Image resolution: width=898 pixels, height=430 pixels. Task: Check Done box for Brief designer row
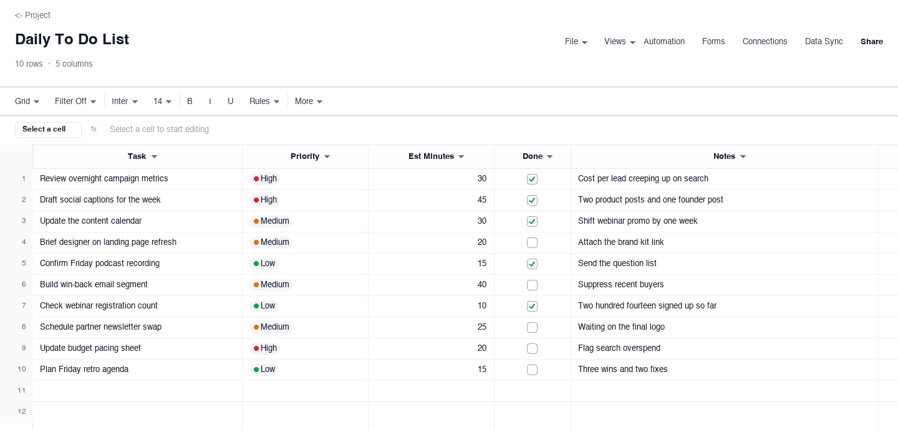point(532,242)
